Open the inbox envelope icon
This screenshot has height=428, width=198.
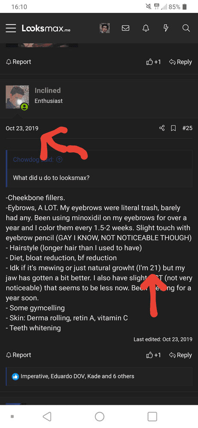[126, 28]
